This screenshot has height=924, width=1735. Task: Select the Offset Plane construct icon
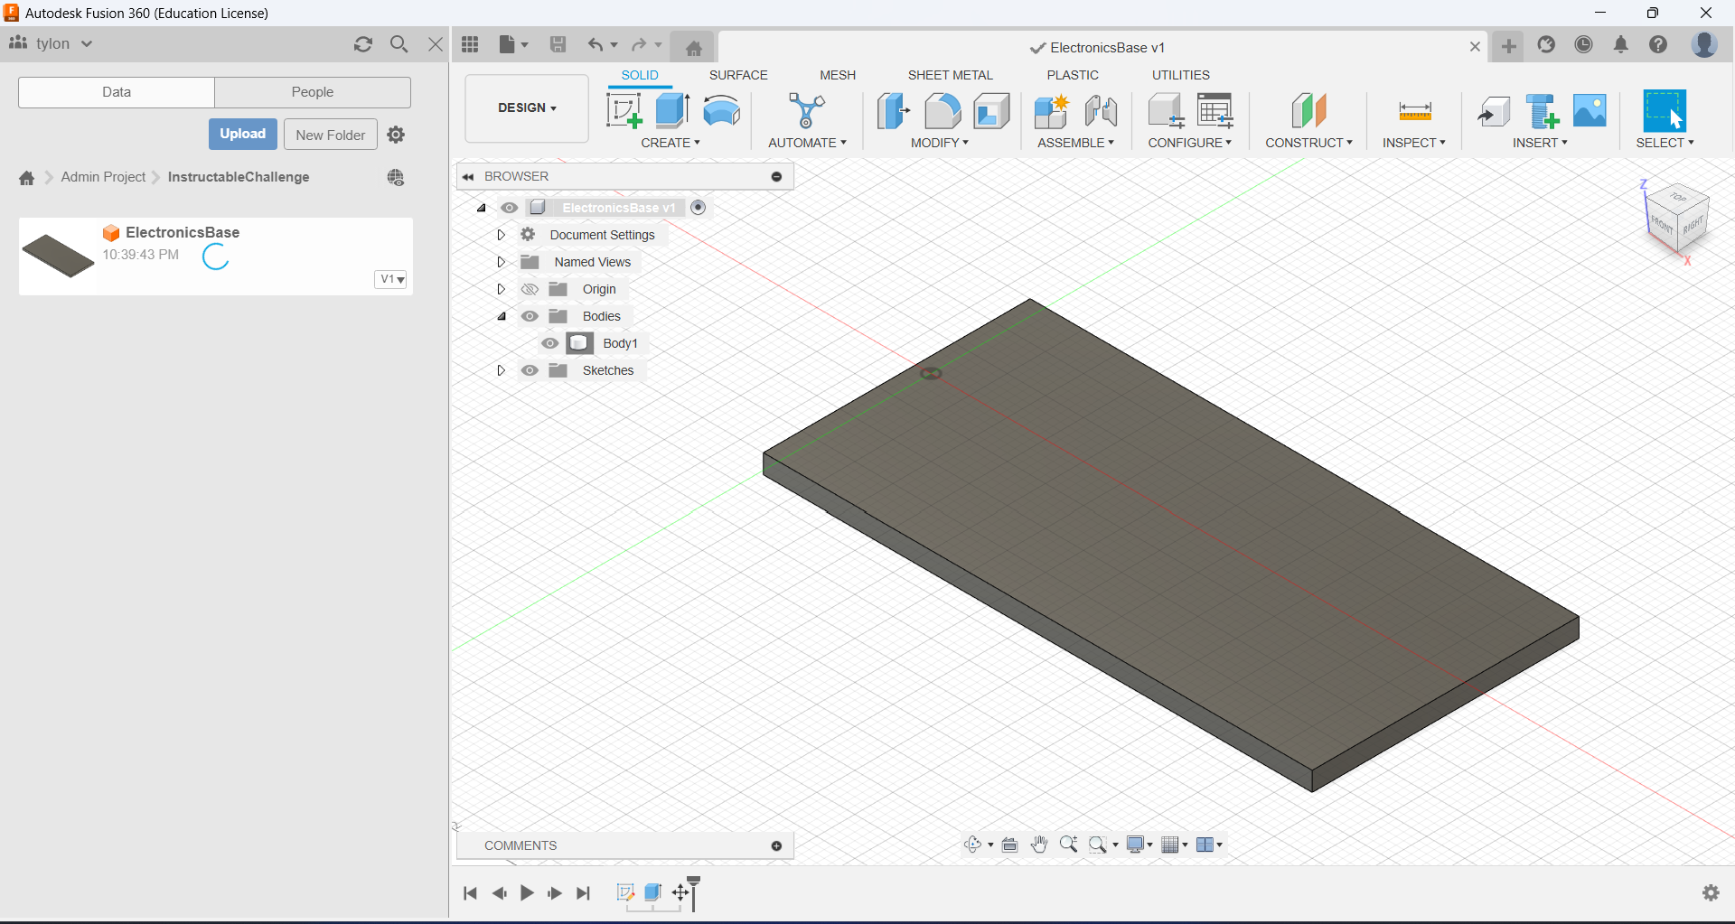point(1308,111)
